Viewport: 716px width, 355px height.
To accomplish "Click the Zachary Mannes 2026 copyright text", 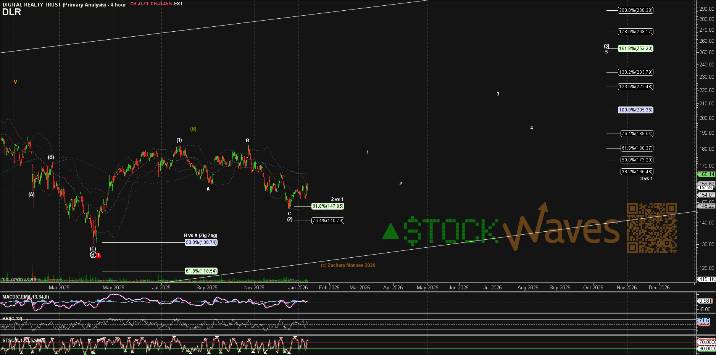I will click(x=348, y=265).
